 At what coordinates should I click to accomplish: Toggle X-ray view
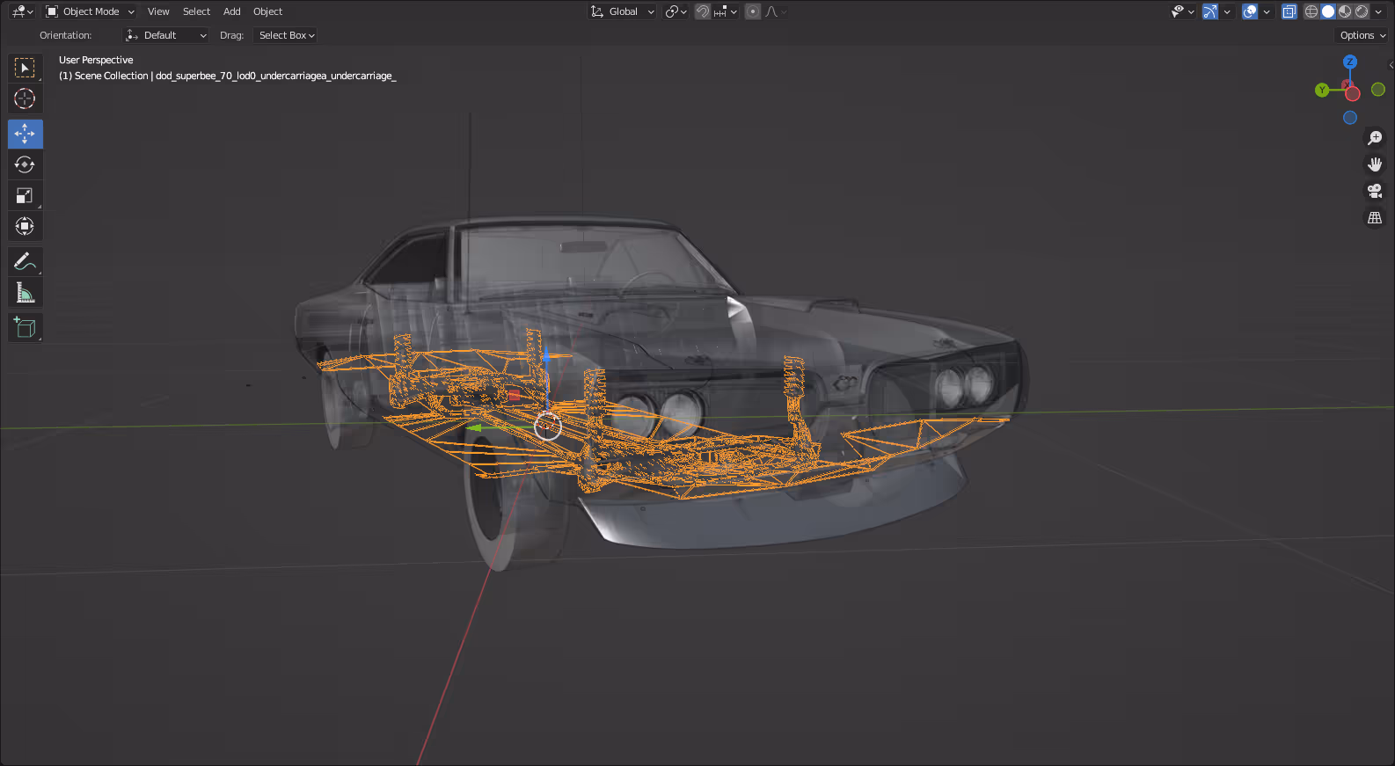tap(1289, 11)
